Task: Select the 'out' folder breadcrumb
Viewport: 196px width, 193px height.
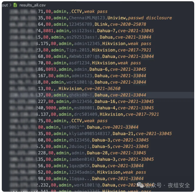Action: pyautogui.click(x=5, y=5)
